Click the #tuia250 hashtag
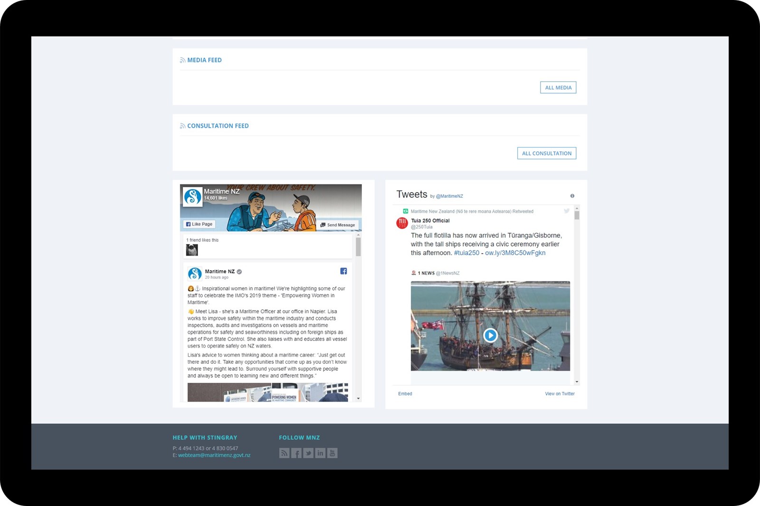The width and height of the screenshot is (760, 506). coord(466,253)
